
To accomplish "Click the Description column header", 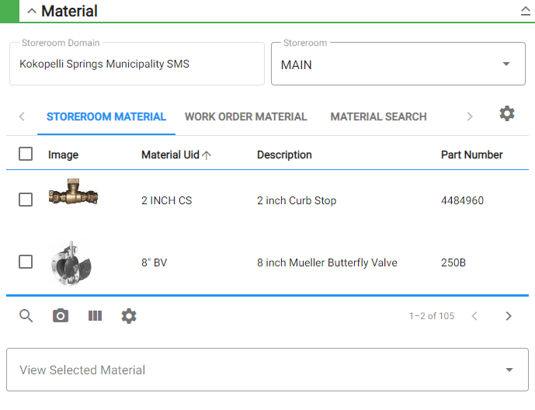I will point(284,155).
